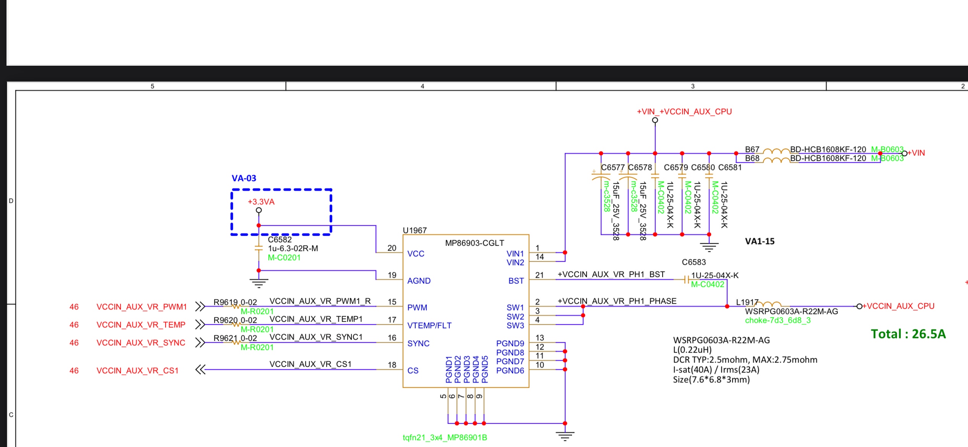968x447 pixels.
Task: Click the ground symbol below capacitor C6582
Action: tap(259, 283)
